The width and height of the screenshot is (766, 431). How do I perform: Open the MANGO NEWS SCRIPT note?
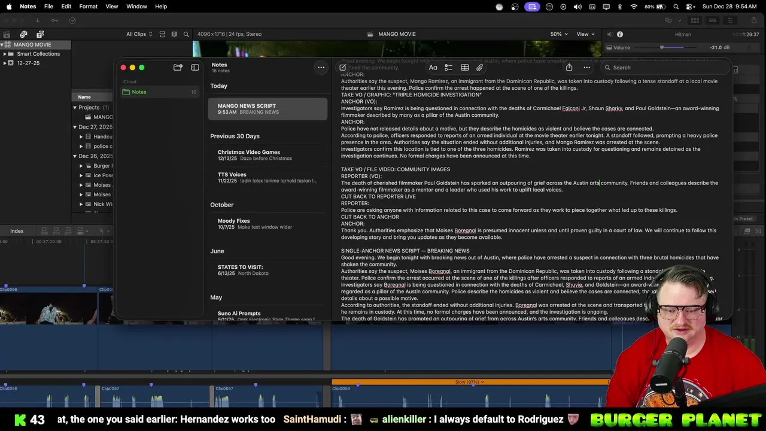(268, 109)
